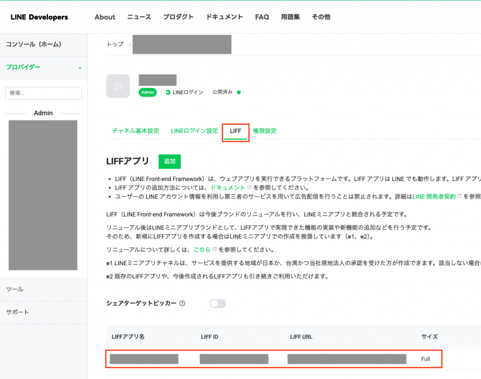Select the LIFF tab
The height and width of the screenshot is (379, 481).
236,131
